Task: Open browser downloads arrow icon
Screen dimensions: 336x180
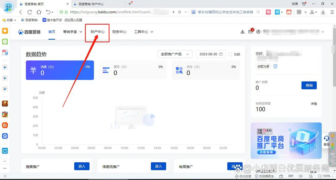Action: (x=323, y=12)
